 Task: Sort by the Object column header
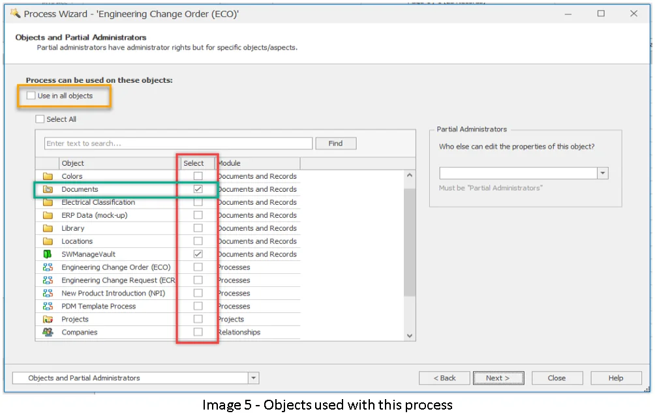coord(119,163)
